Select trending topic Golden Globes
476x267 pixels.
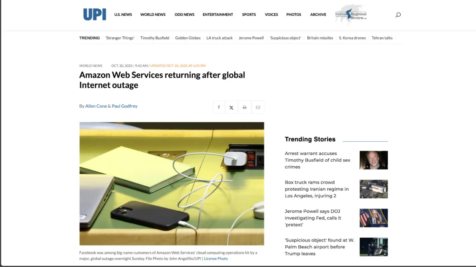tap(188, 38)
